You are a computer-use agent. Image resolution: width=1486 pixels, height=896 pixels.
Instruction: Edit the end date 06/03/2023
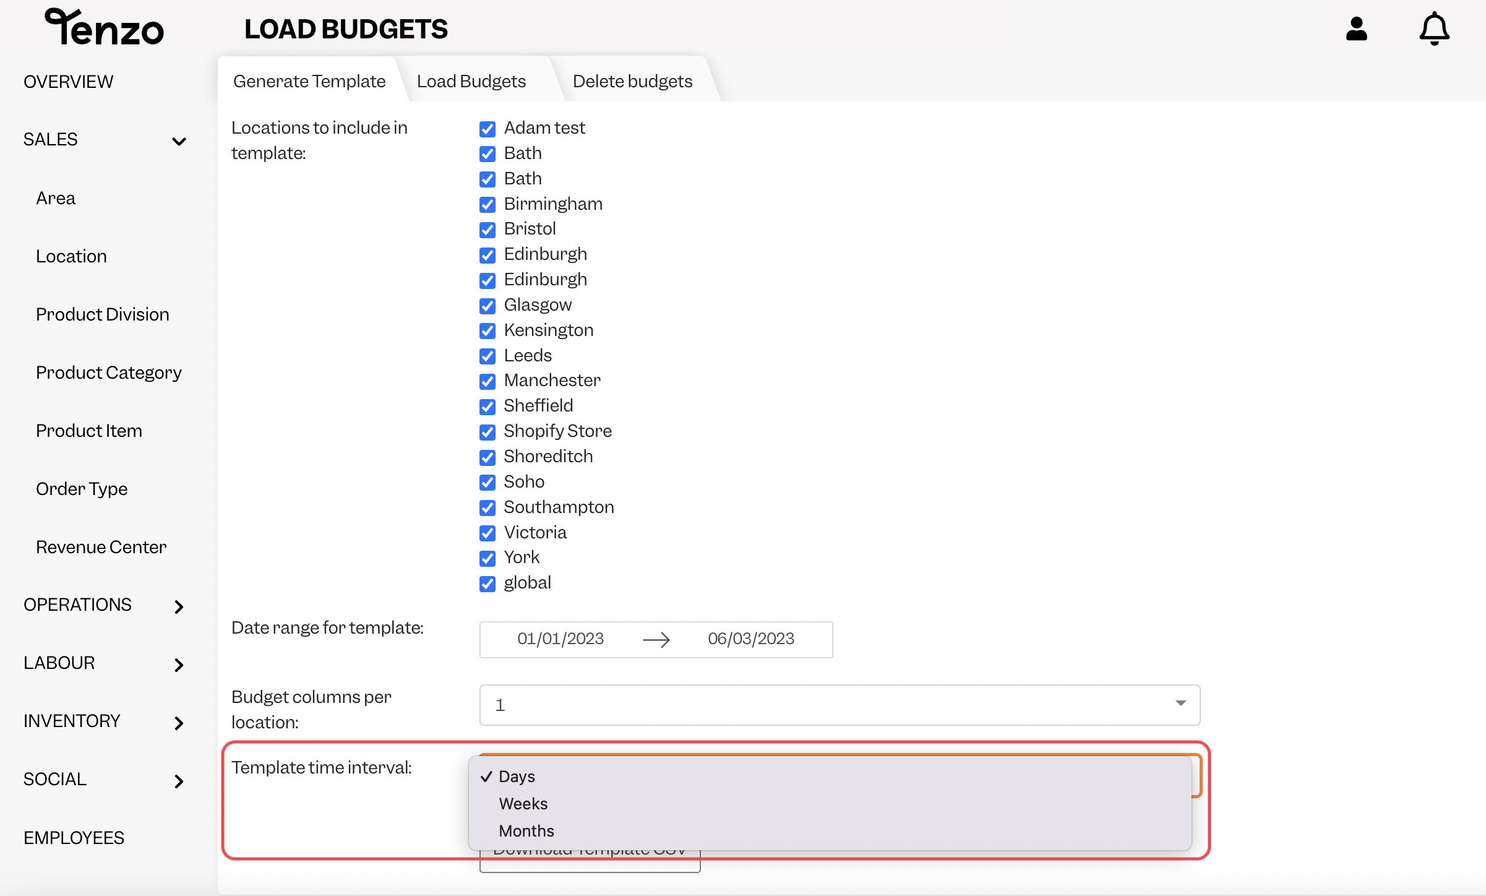[751, 639]
